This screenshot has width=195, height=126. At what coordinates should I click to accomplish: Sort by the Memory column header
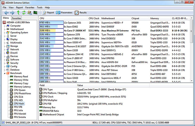click(160, 18)
